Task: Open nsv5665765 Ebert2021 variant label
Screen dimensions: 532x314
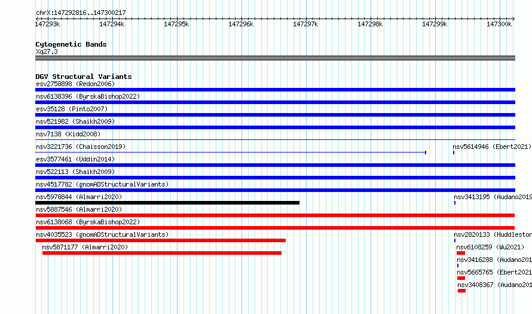Action: [494, 272]
